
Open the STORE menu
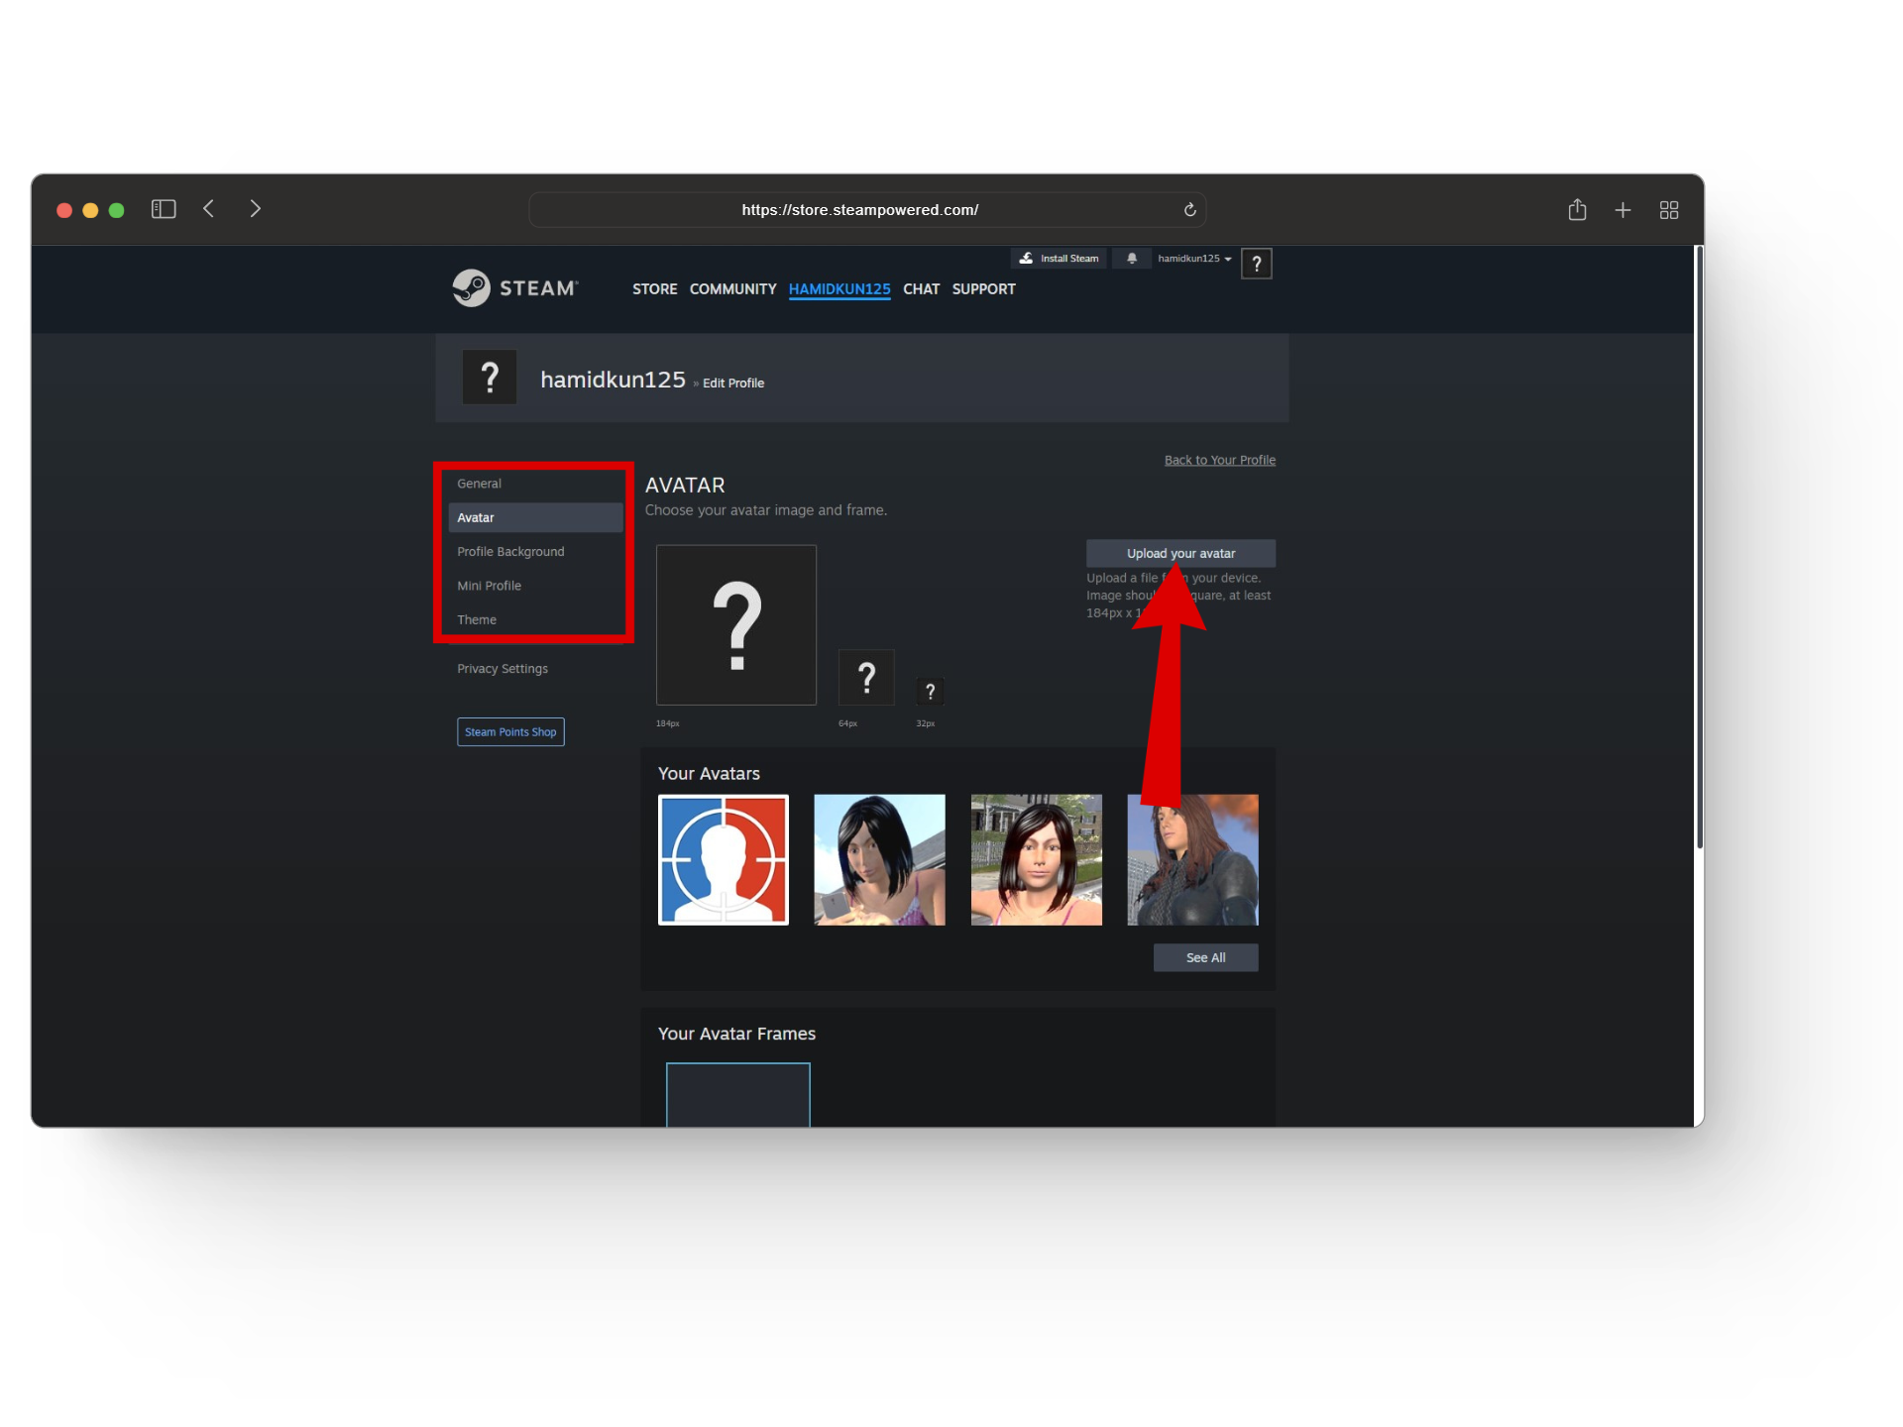pyautogui.click(x=654, y=289)
